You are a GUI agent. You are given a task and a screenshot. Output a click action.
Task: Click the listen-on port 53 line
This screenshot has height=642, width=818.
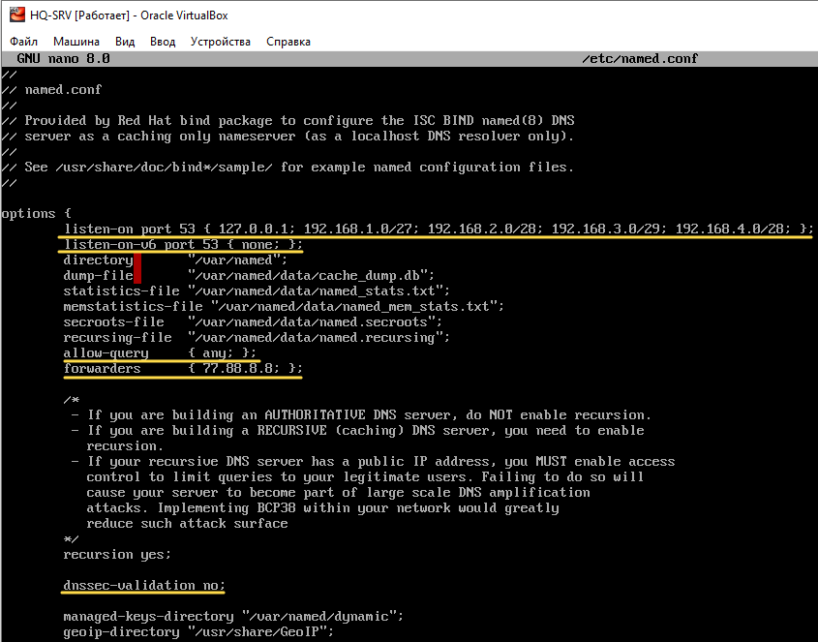[438, 229]
